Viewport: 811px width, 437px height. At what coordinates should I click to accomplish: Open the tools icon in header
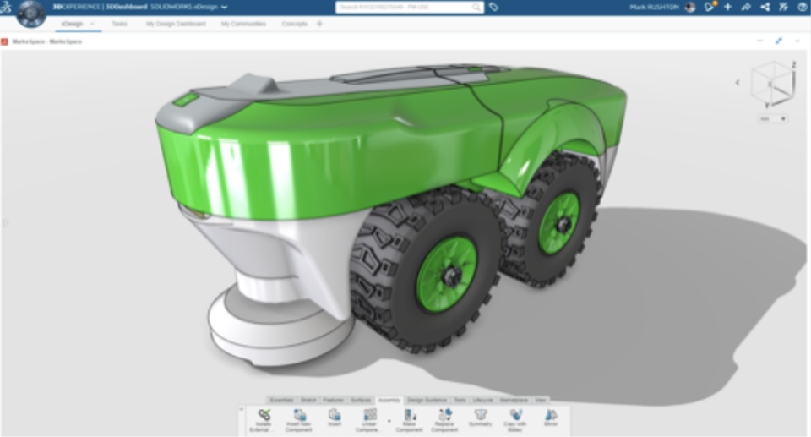point(784,8)
